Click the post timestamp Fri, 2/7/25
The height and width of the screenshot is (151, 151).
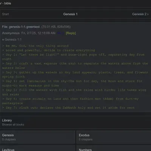point(39,33)
